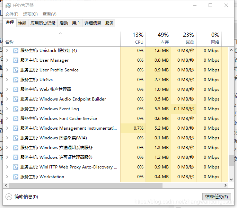Click the 简略信息(D) label
This screenshot has height=208, width=237.
pyautogui.click(x=26, y=197)
